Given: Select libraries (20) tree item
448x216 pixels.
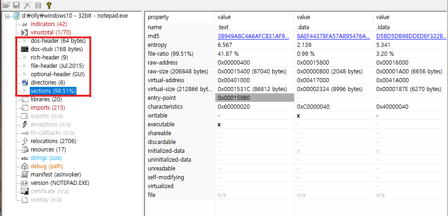Looking at the screenshot, I should (x=46, y=99).
